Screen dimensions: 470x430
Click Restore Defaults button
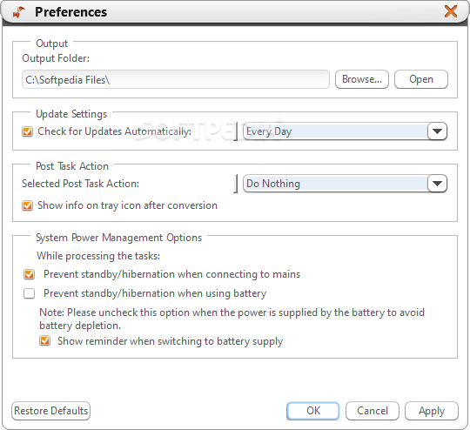click(51, 411)
